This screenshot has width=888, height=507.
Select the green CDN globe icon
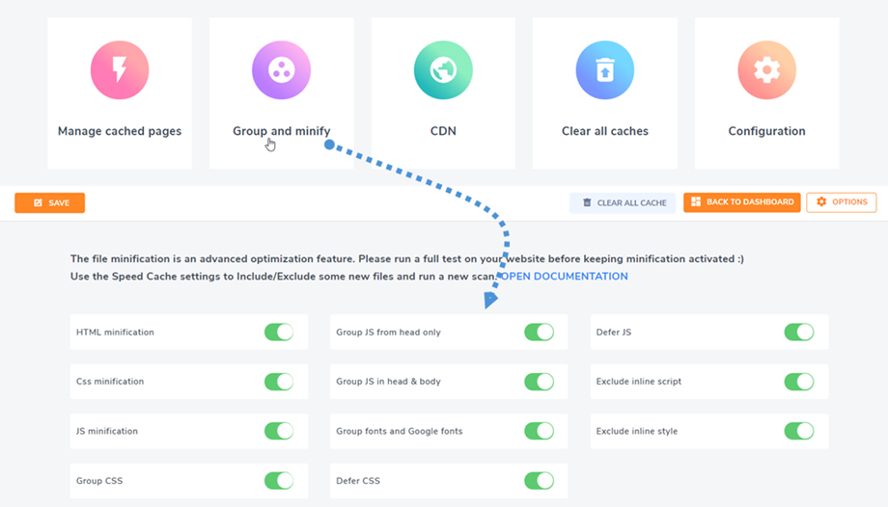(x=443, y=70)
